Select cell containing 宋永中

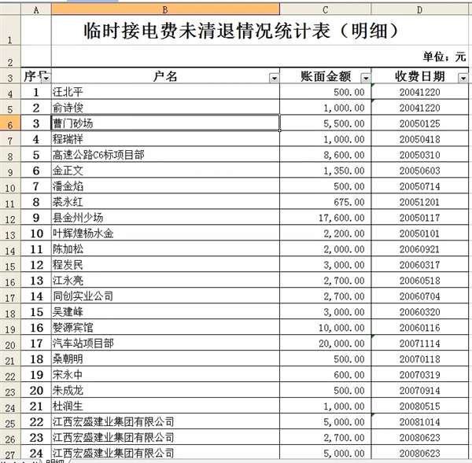pos(165,374)
